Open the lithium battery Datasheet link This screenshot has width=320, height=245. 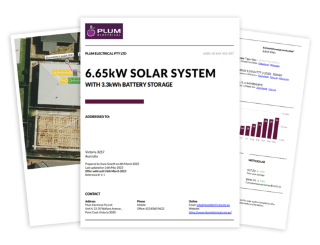click(x=261, y=88)
